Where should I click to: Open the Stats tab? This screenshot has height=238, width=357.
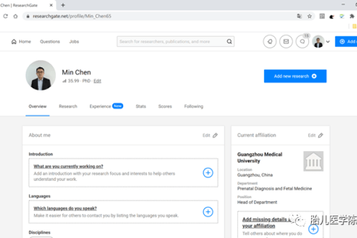(140, 107)
